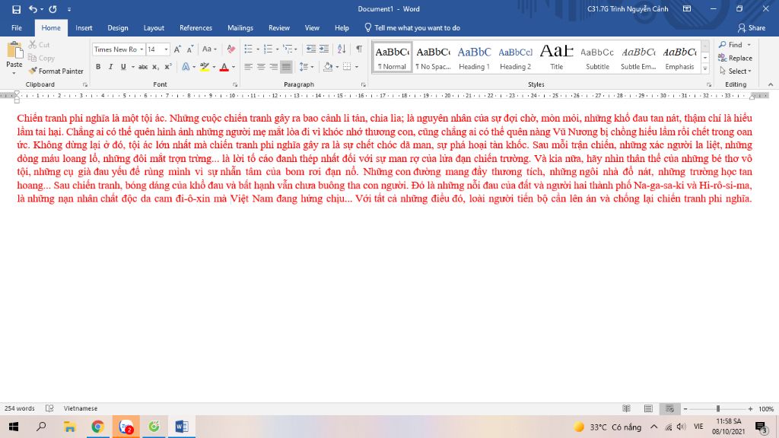Decrease font size with Shrink Font icon

[190, 49]
